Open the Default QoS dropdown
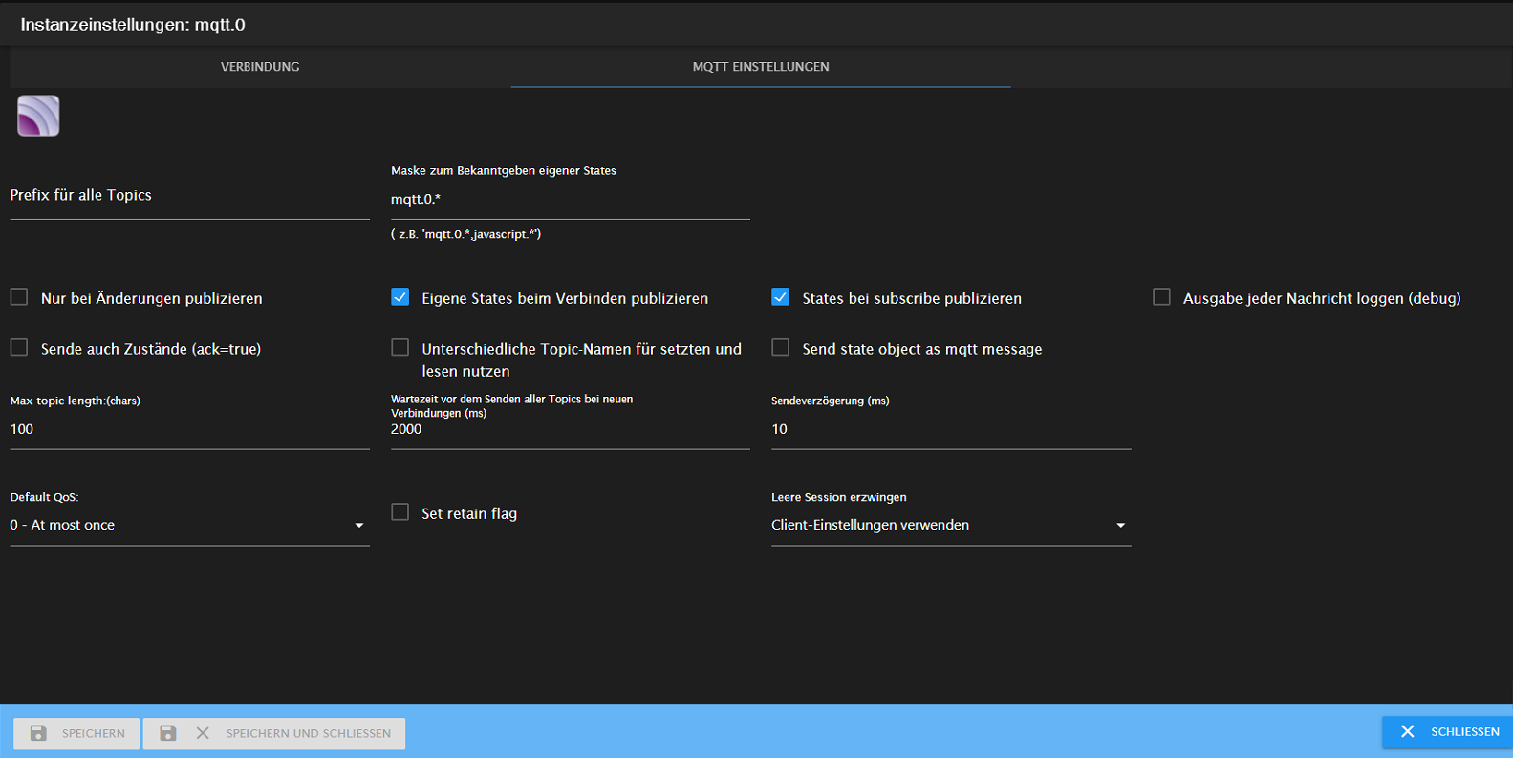This screenshot has width=1513, height=758. tap(188, 525)
